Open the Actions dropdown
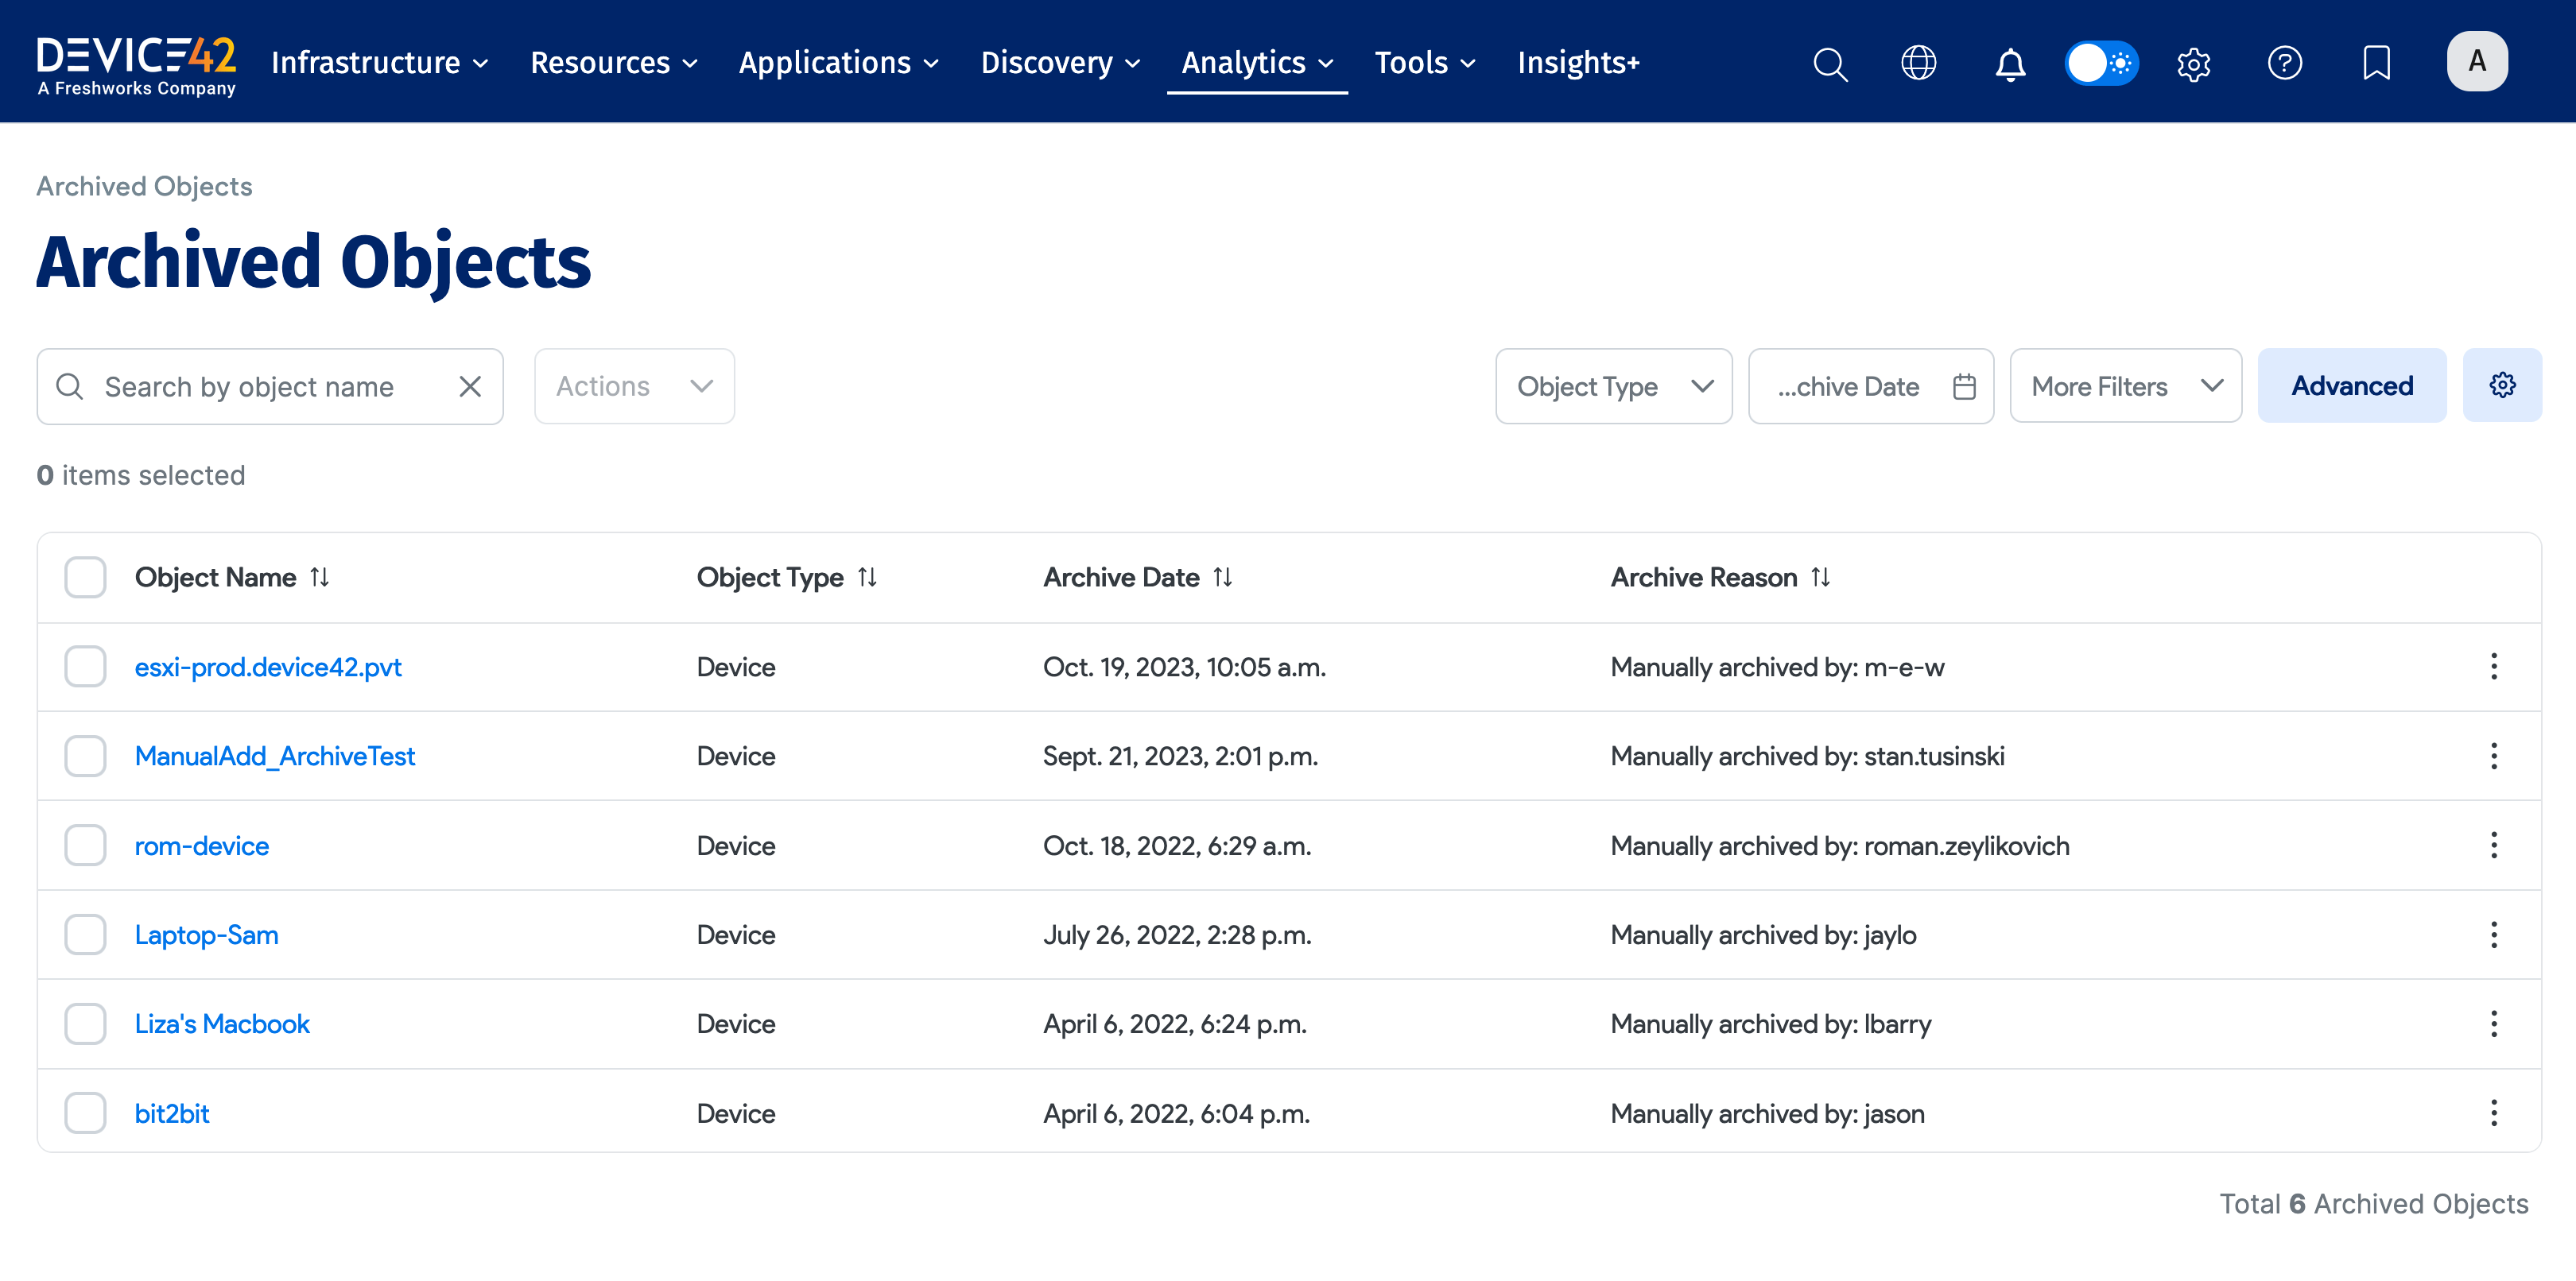The width and height of the screenshot is (2576, 1281). [x=634, y=385]
